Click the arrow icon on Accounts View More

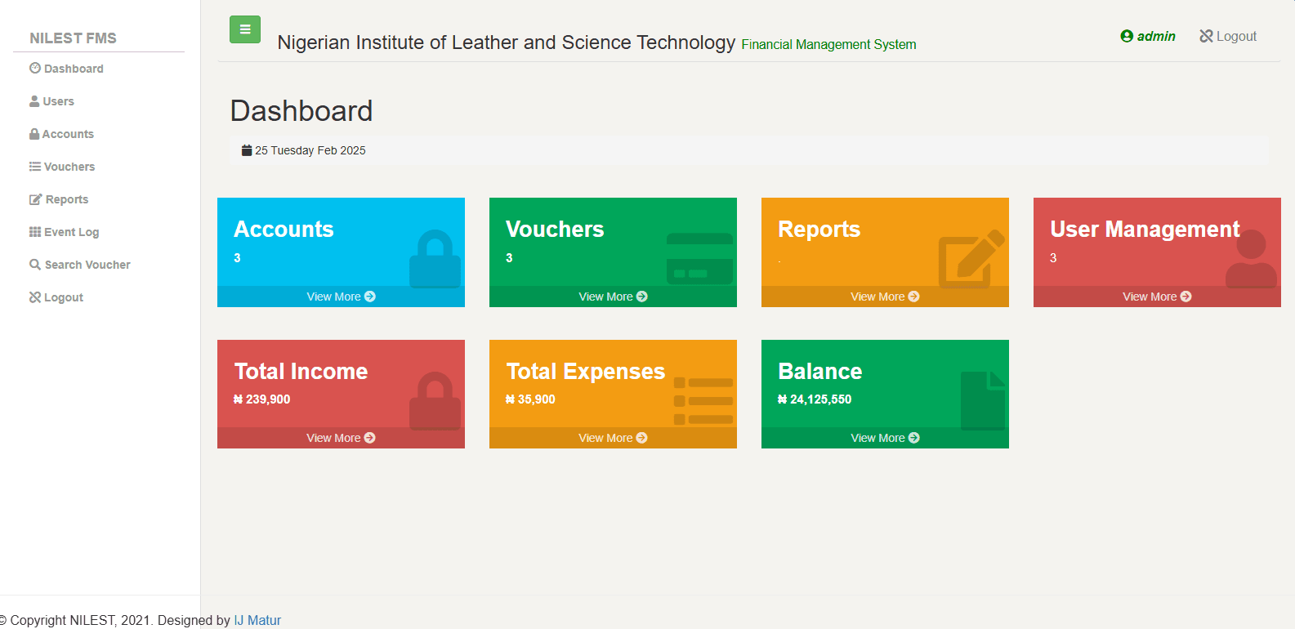click(x=370, y=297)
